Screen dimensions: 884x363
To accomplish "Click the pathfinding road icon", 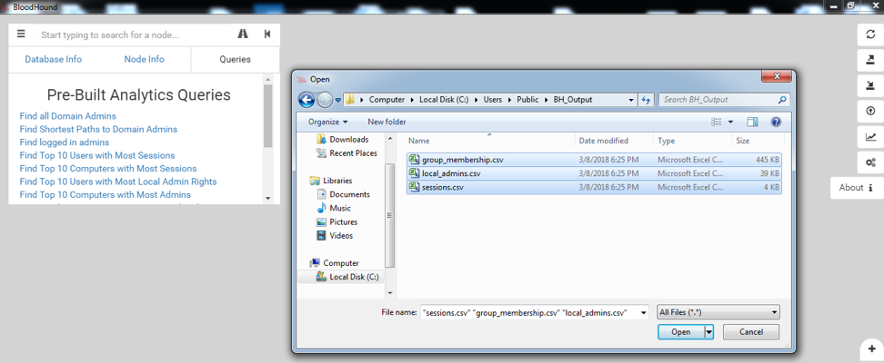I will coord(243,34).
